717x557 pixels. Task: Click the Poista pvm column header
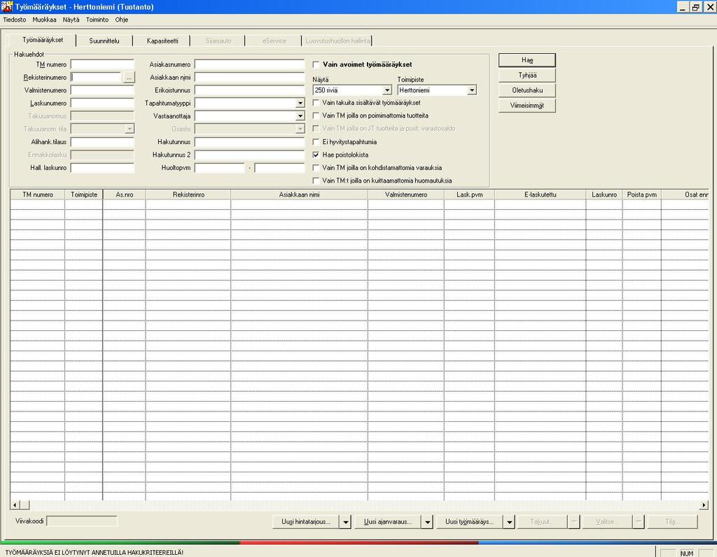coord(642,195)
